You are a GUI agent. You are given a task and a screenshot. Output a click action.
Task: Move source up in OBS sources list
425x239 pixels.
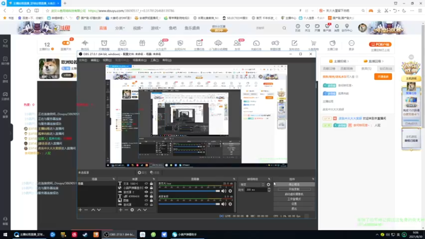(139, 210)
